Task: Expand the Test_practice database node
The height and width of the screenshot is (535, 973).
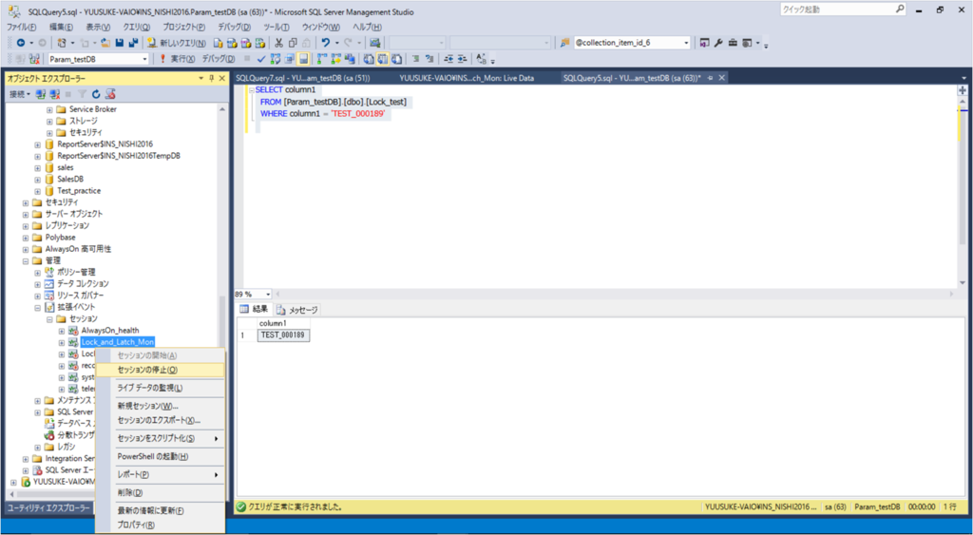Action: 38,191
